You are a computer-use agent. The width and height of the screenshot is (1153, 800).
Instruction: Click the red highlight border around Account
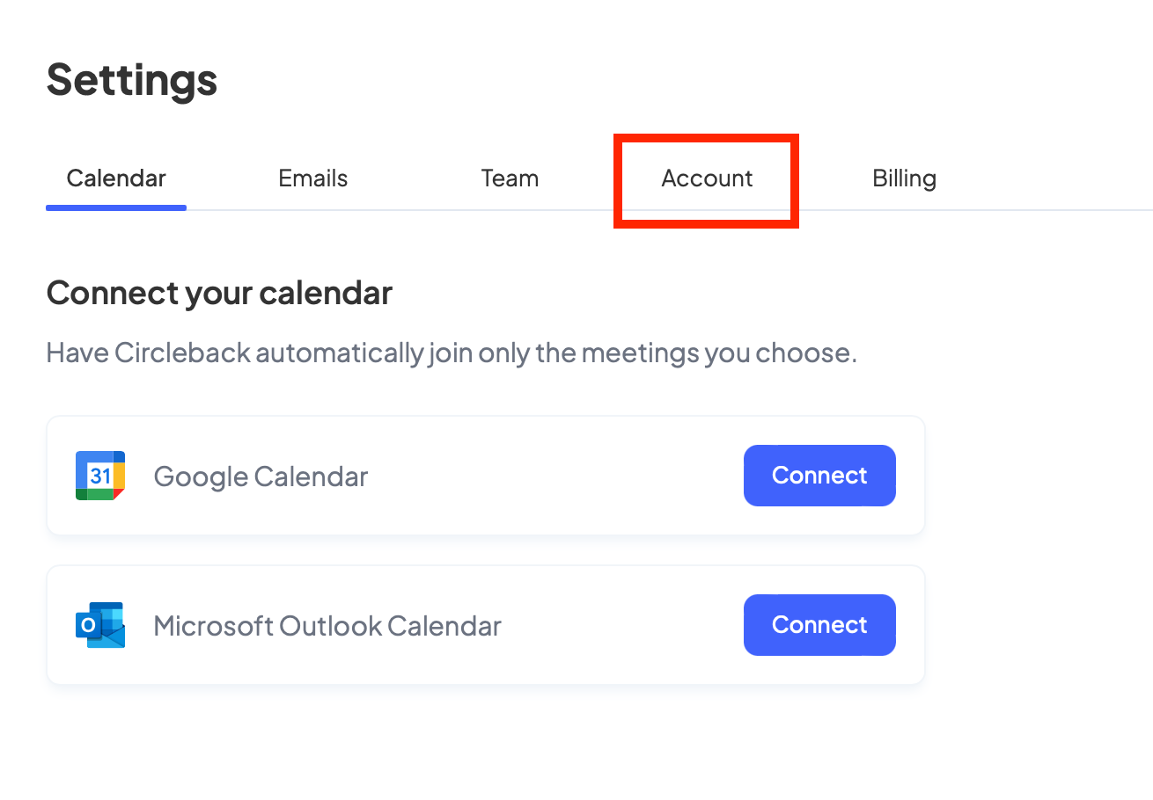tap(618, 181)
